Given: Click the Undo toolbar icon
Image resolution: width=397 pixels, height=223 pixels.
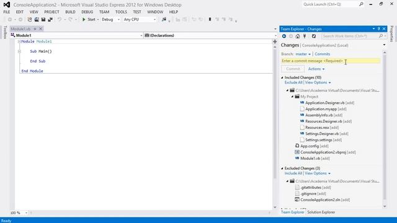Looking at the screenshot, I should [x=60, y=19].
